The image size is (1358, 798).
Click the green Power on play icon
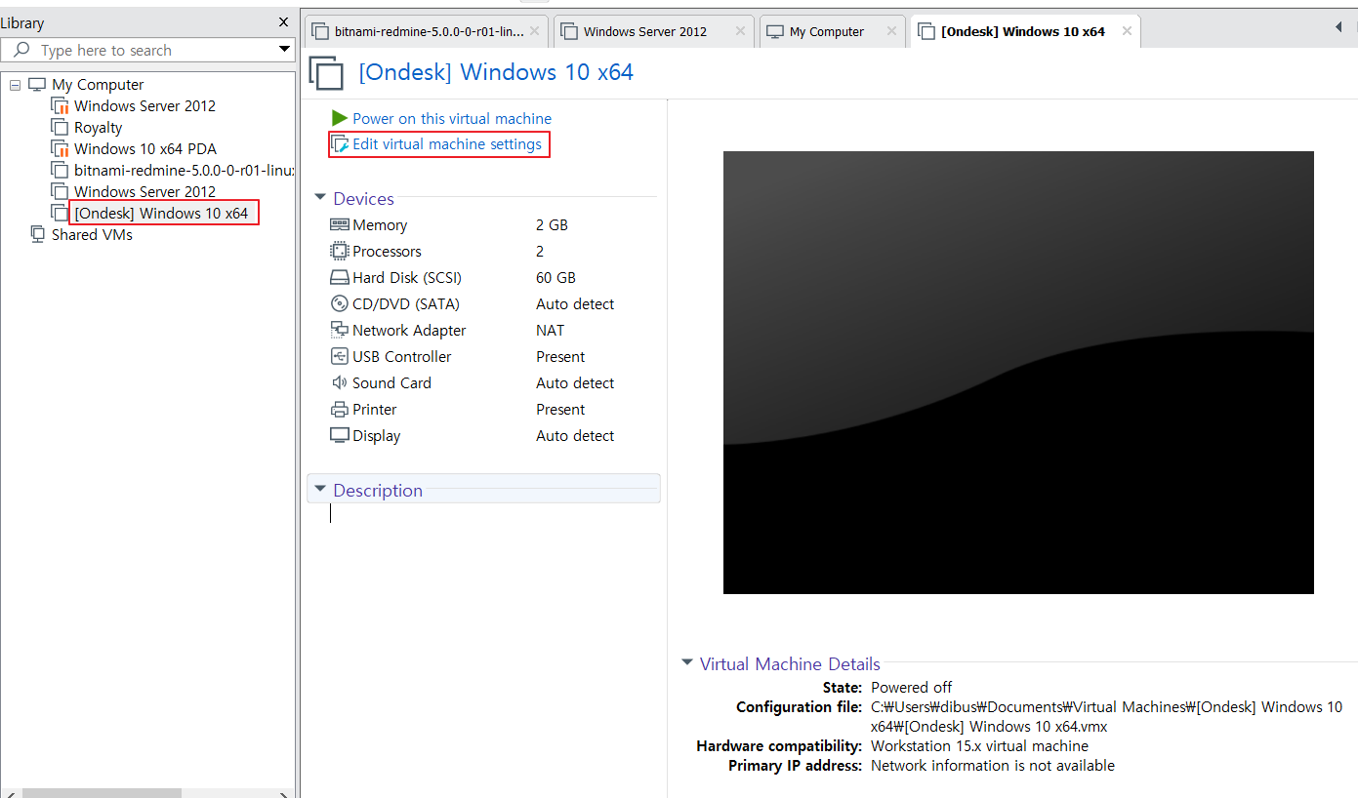pos(340,118)
